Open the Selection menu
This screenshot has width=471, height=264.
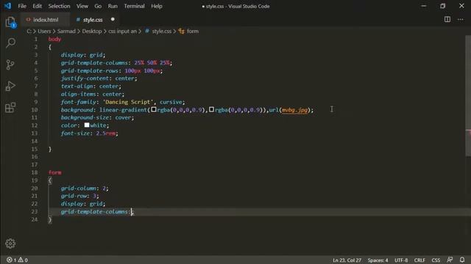pyautogui.click(x=59, y=6)
